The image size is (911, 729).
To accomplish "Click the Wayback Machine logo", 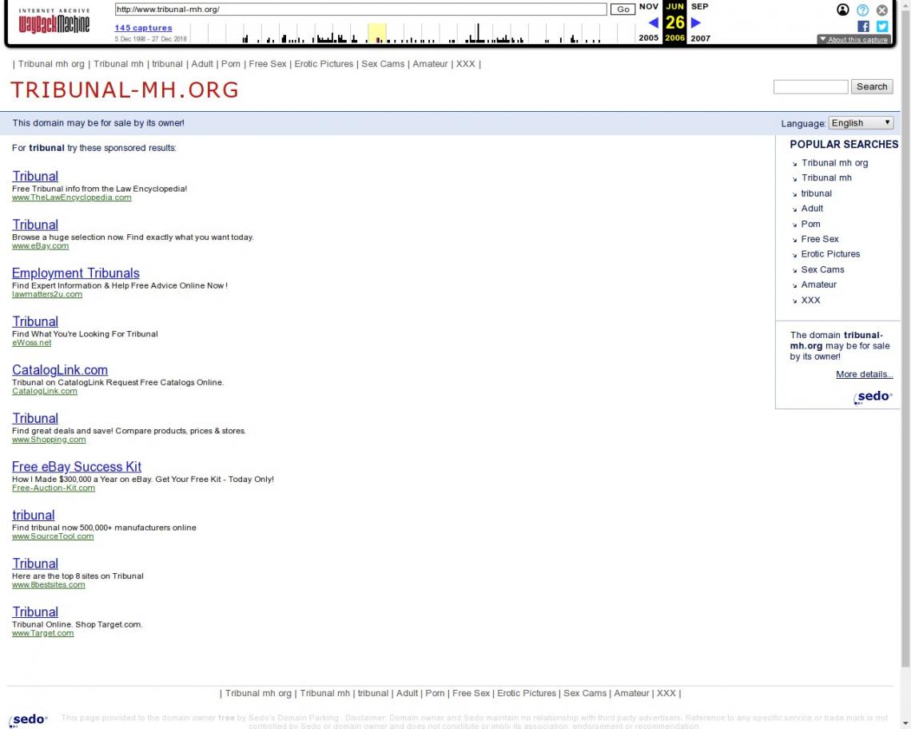I will click(54, 21).
